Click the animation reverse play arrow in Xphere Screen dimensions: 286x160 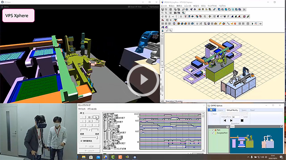(225, 121)
